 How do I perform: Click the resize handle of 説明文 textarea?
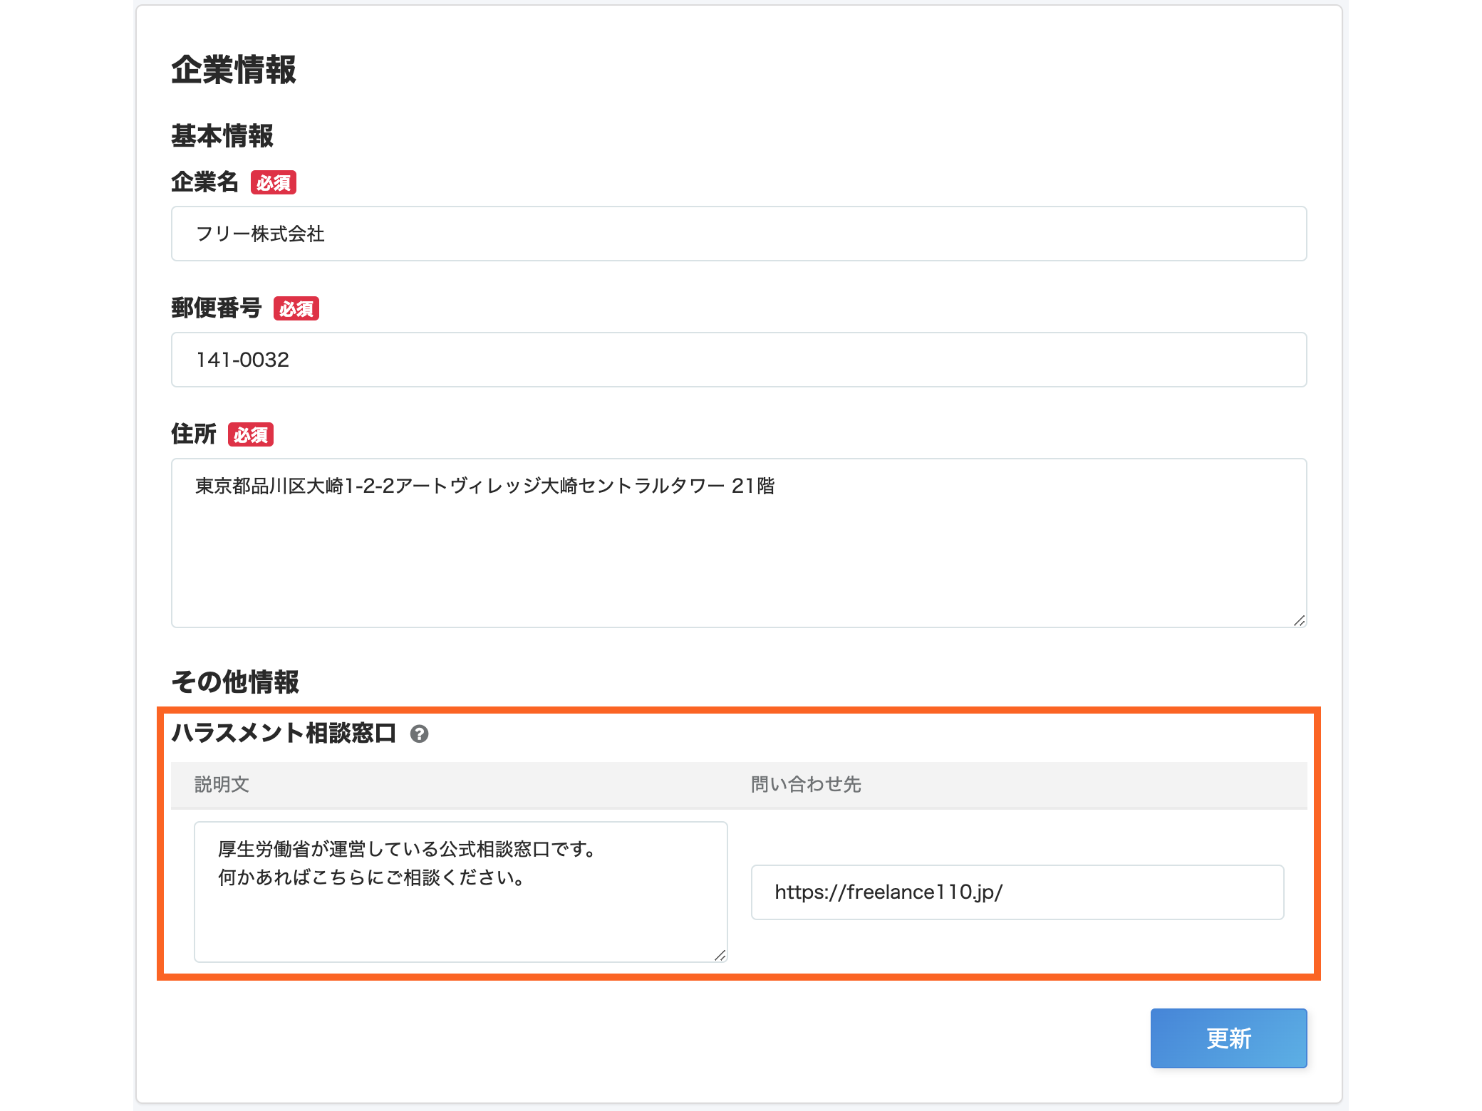tap(720, 955)
